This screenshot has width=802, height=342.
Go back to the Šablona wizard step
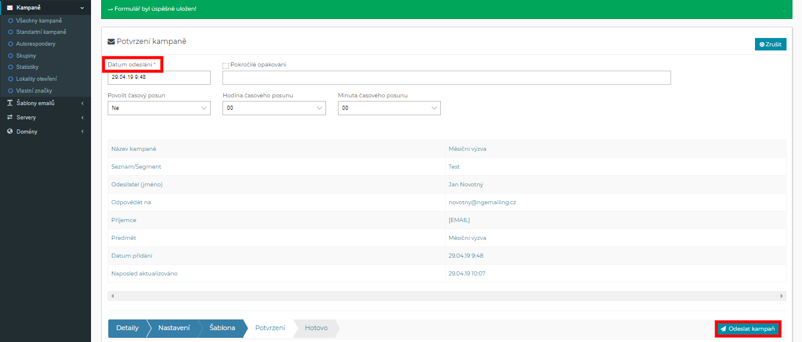(x=222, y=328)
